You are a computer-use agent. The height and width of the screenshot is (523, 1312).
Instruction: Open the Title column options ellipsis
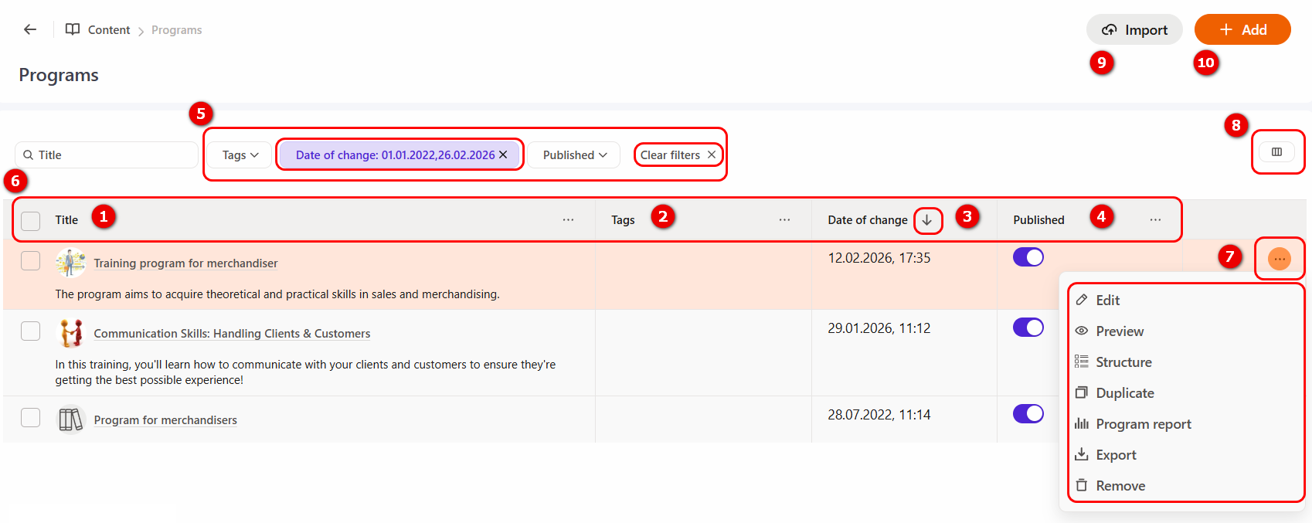click(x=568, y=220)
